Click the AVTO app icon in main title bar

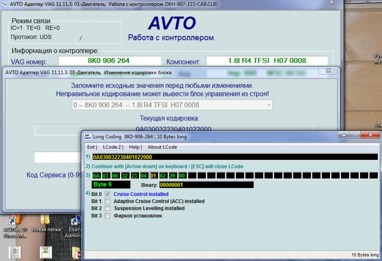(4, 4)
